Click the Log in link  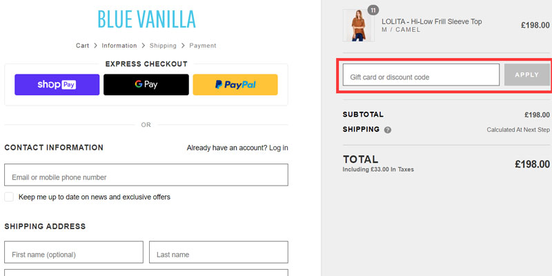point(279,148)
